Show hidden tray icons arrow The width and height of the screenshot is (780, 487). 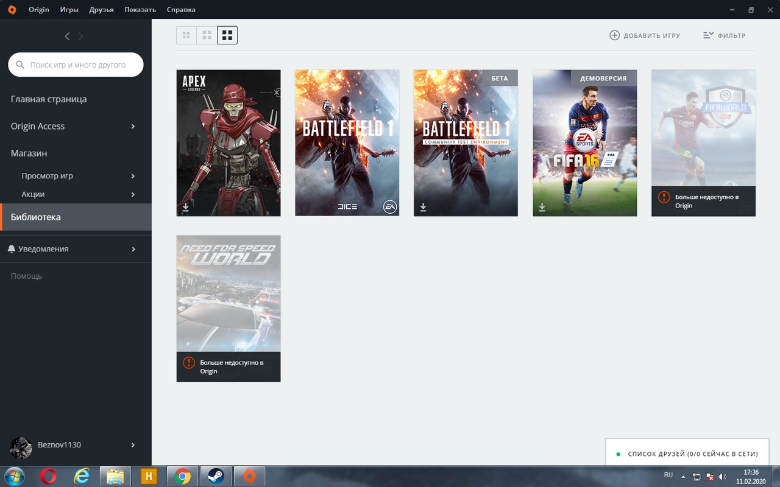point(683,477)
